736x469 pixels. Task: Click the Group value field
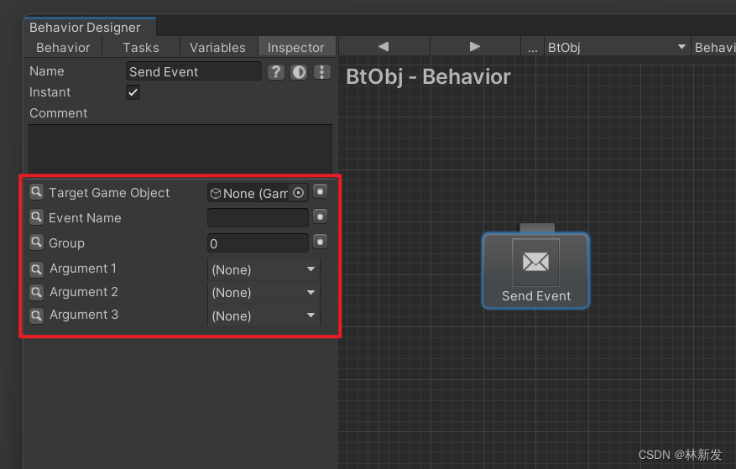258,243
